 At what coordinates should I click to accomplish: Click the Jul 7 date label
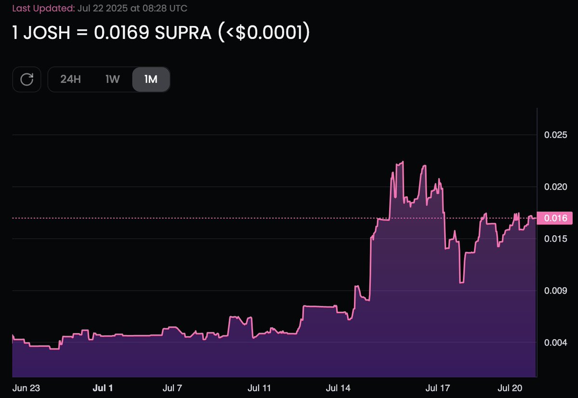point(173,387)
